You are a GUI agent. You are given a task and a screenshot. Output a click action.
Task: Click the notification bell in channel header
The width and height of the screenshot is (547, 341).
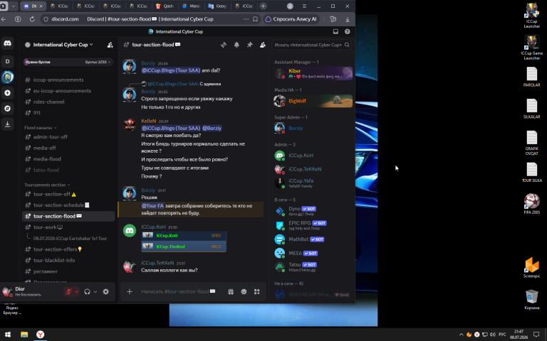tap(236, 45)
